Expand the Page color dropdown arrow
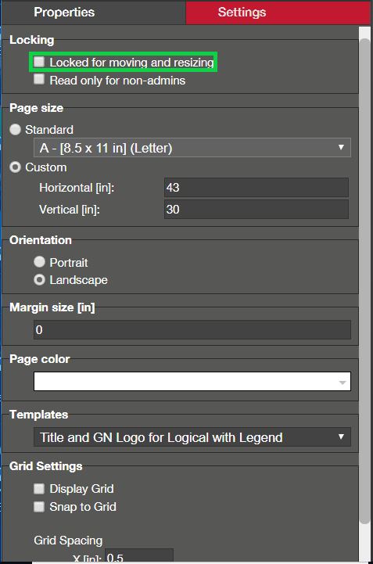The height and width of the screenshot is (564, 373). click(x=343, y=383)
